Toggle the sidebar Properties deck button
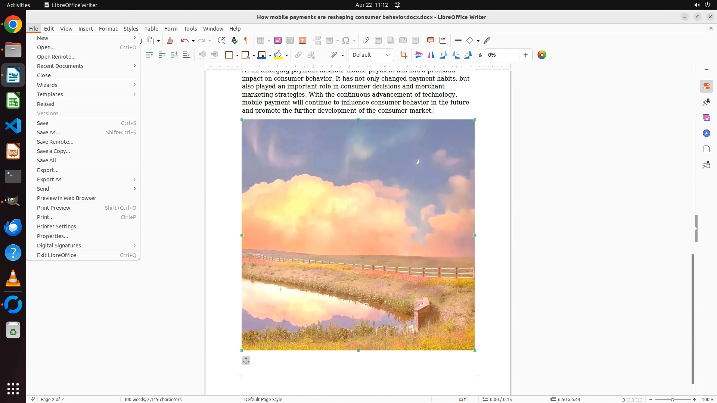Screen dimensions: 717x403 [706, 87]
